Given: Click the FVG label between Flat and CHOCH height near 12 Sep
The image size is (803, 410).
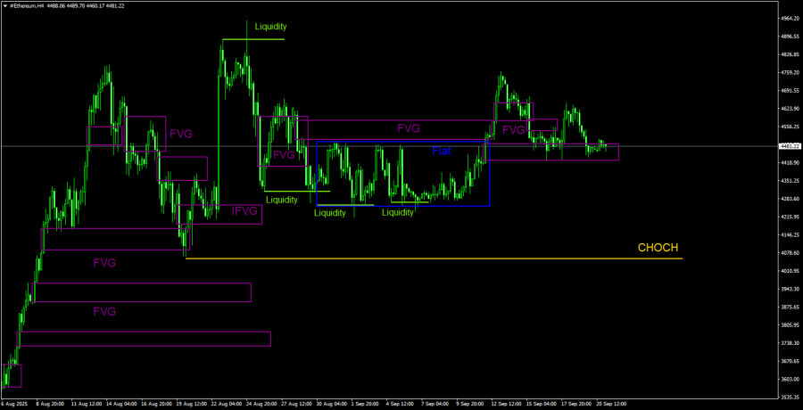Looking at the screenshot, I should 513,130.
